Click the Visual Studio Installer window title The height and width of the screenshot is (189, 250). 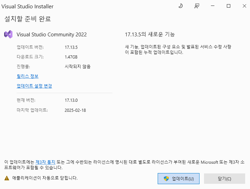click(27, 6)
